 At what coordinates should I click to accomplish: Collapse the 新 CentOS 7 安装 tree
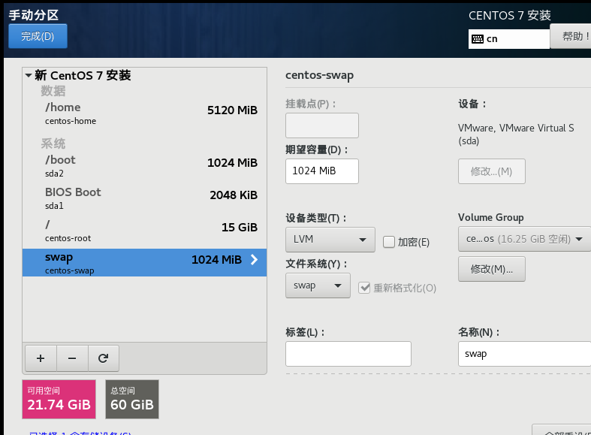pyautogui.click(x=29, y=75)
